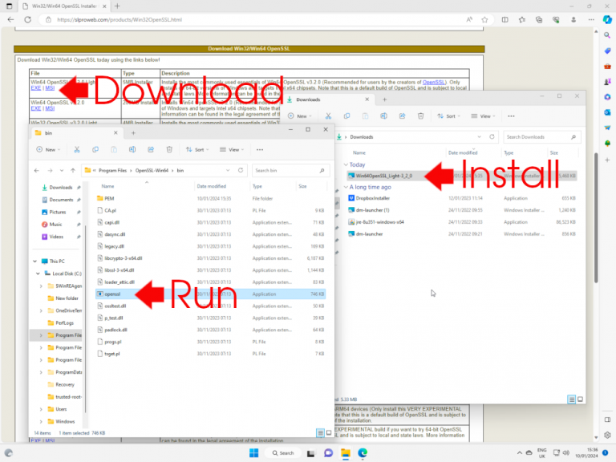
Task: Add page to favorites star icon
Action: (484, 19)
